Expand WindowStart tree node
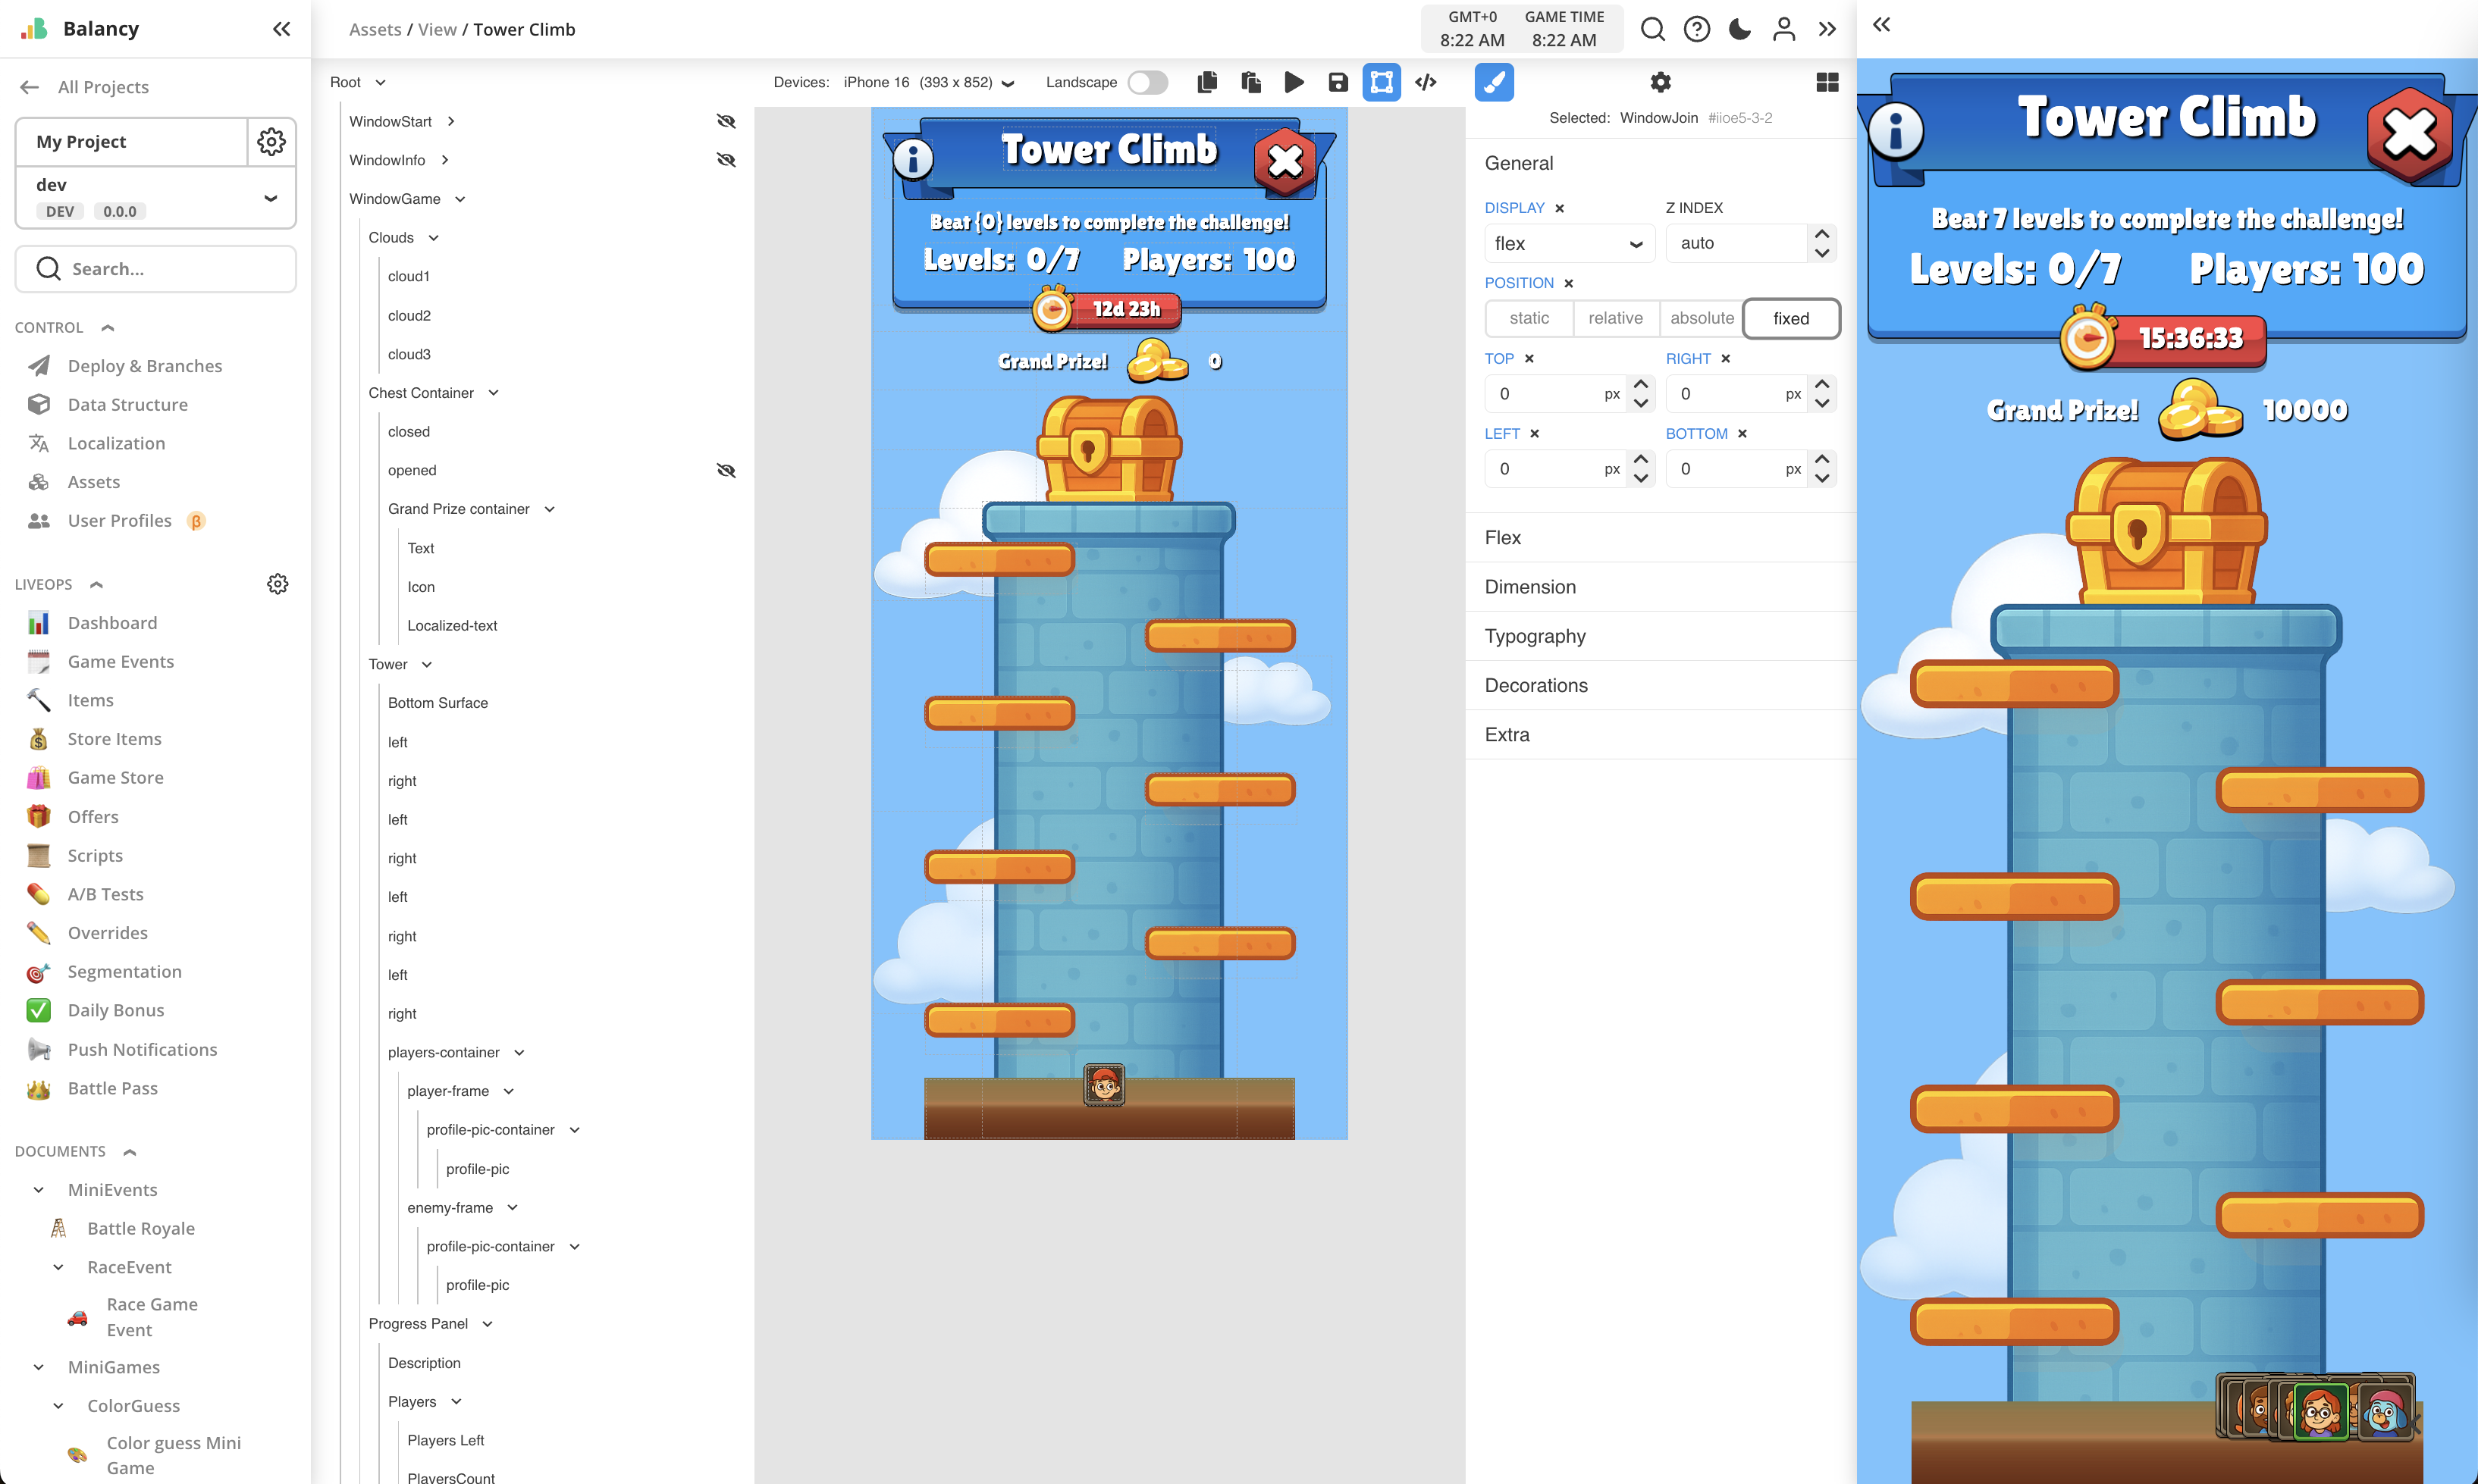Viewport: 2478px width, 1484px height. pos(451,121)
